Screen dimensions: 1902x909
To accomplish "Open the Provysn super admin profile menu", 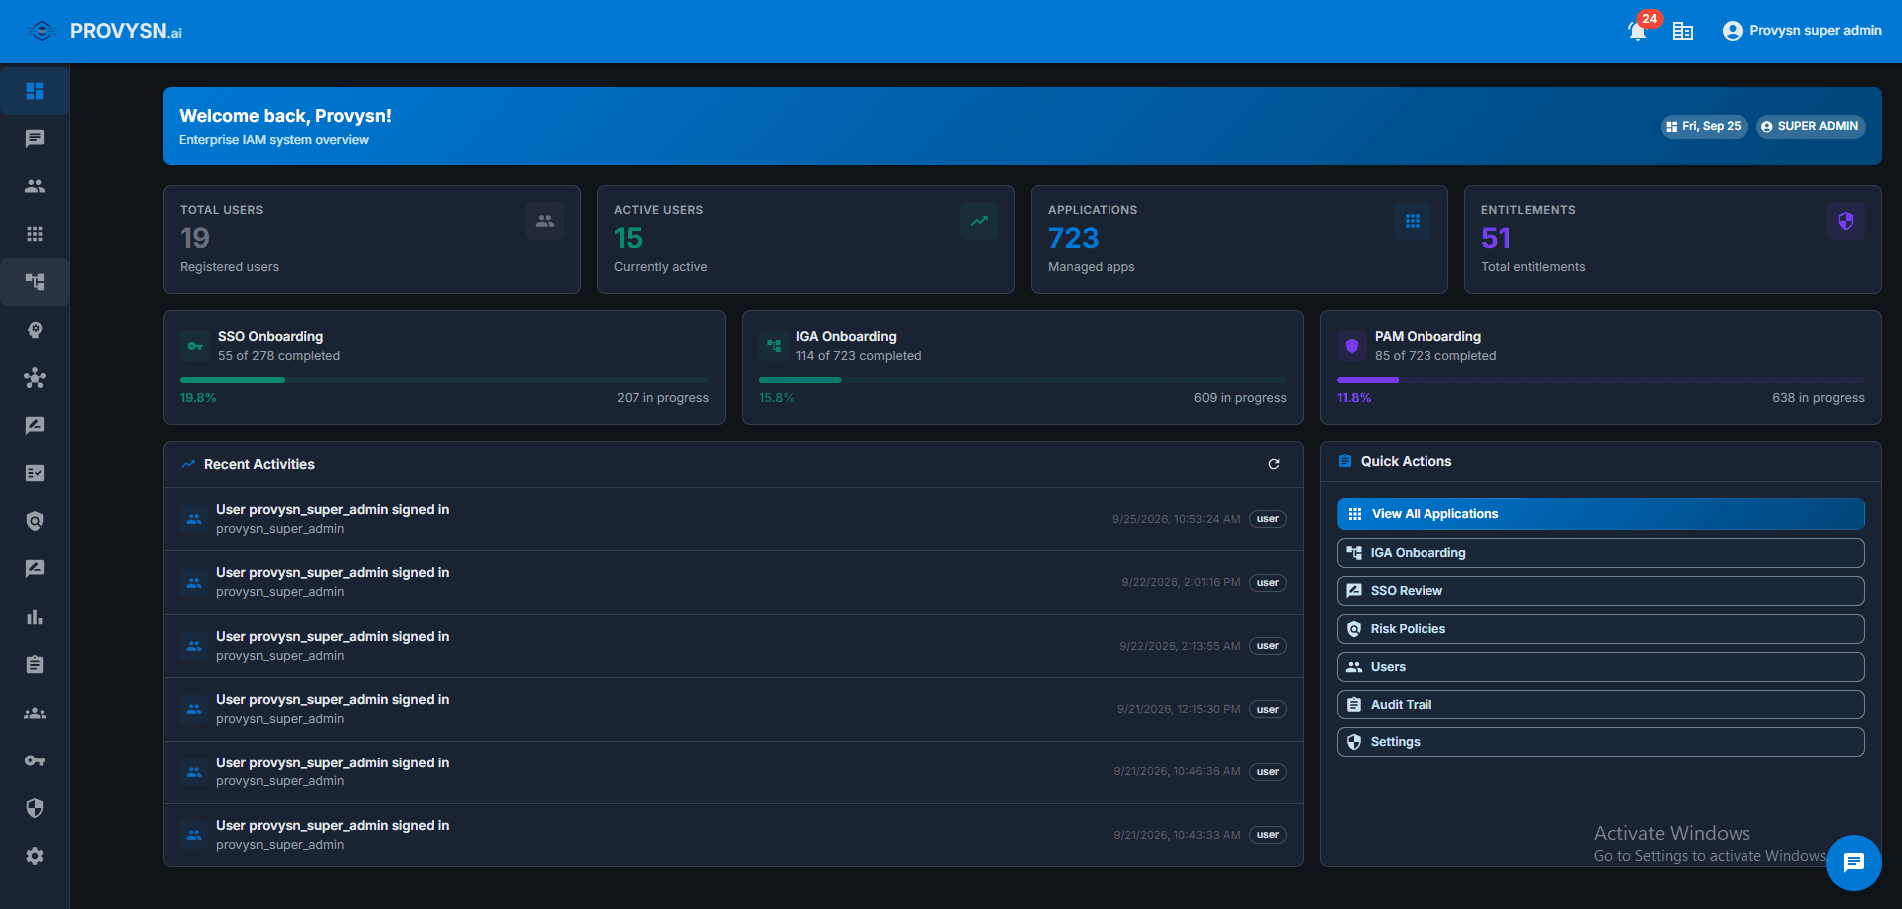I will (1801, 31).
